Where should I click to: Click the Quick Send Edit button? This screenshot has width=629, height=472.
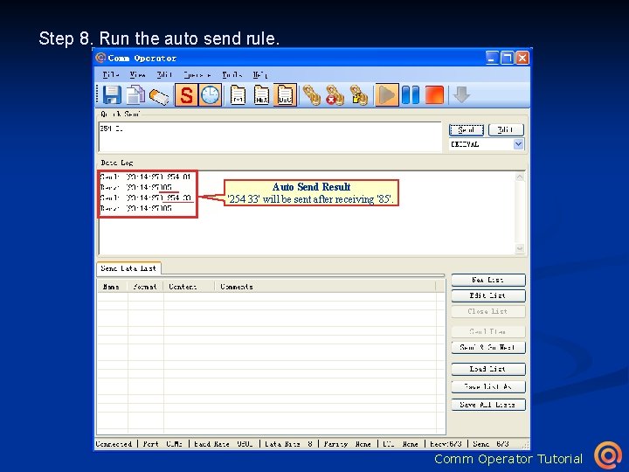(x=506, y=129)
